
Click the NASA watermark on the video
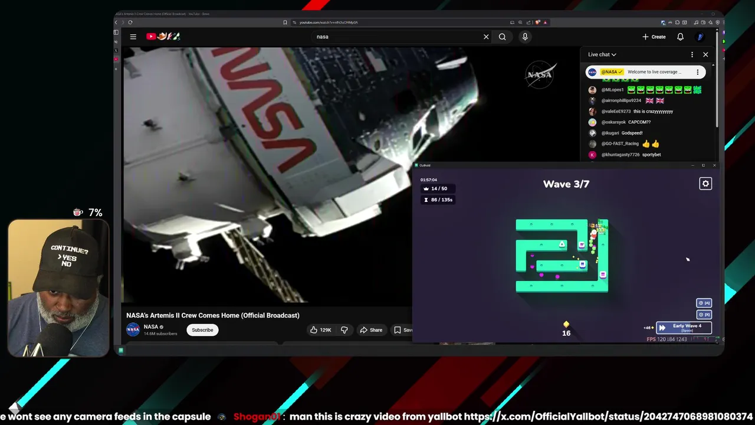pyautogui.click(x=540, y=74)
